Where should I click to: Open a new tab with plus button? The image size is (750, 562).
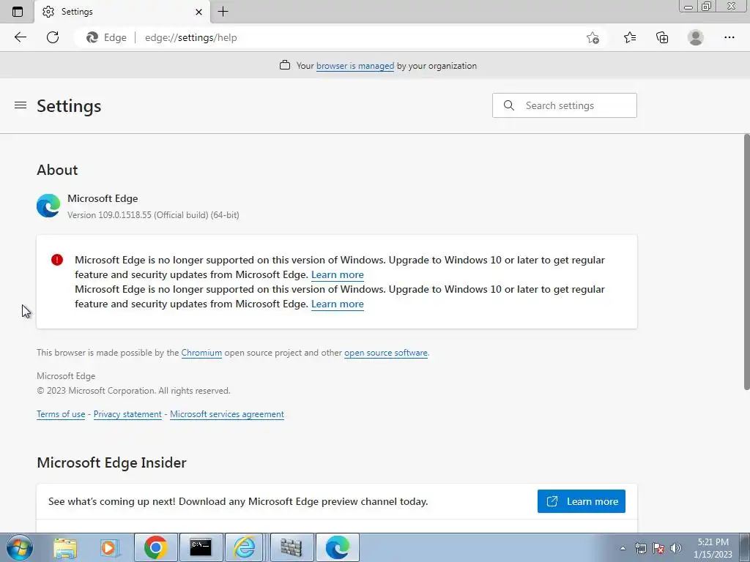tap(223, 12)
